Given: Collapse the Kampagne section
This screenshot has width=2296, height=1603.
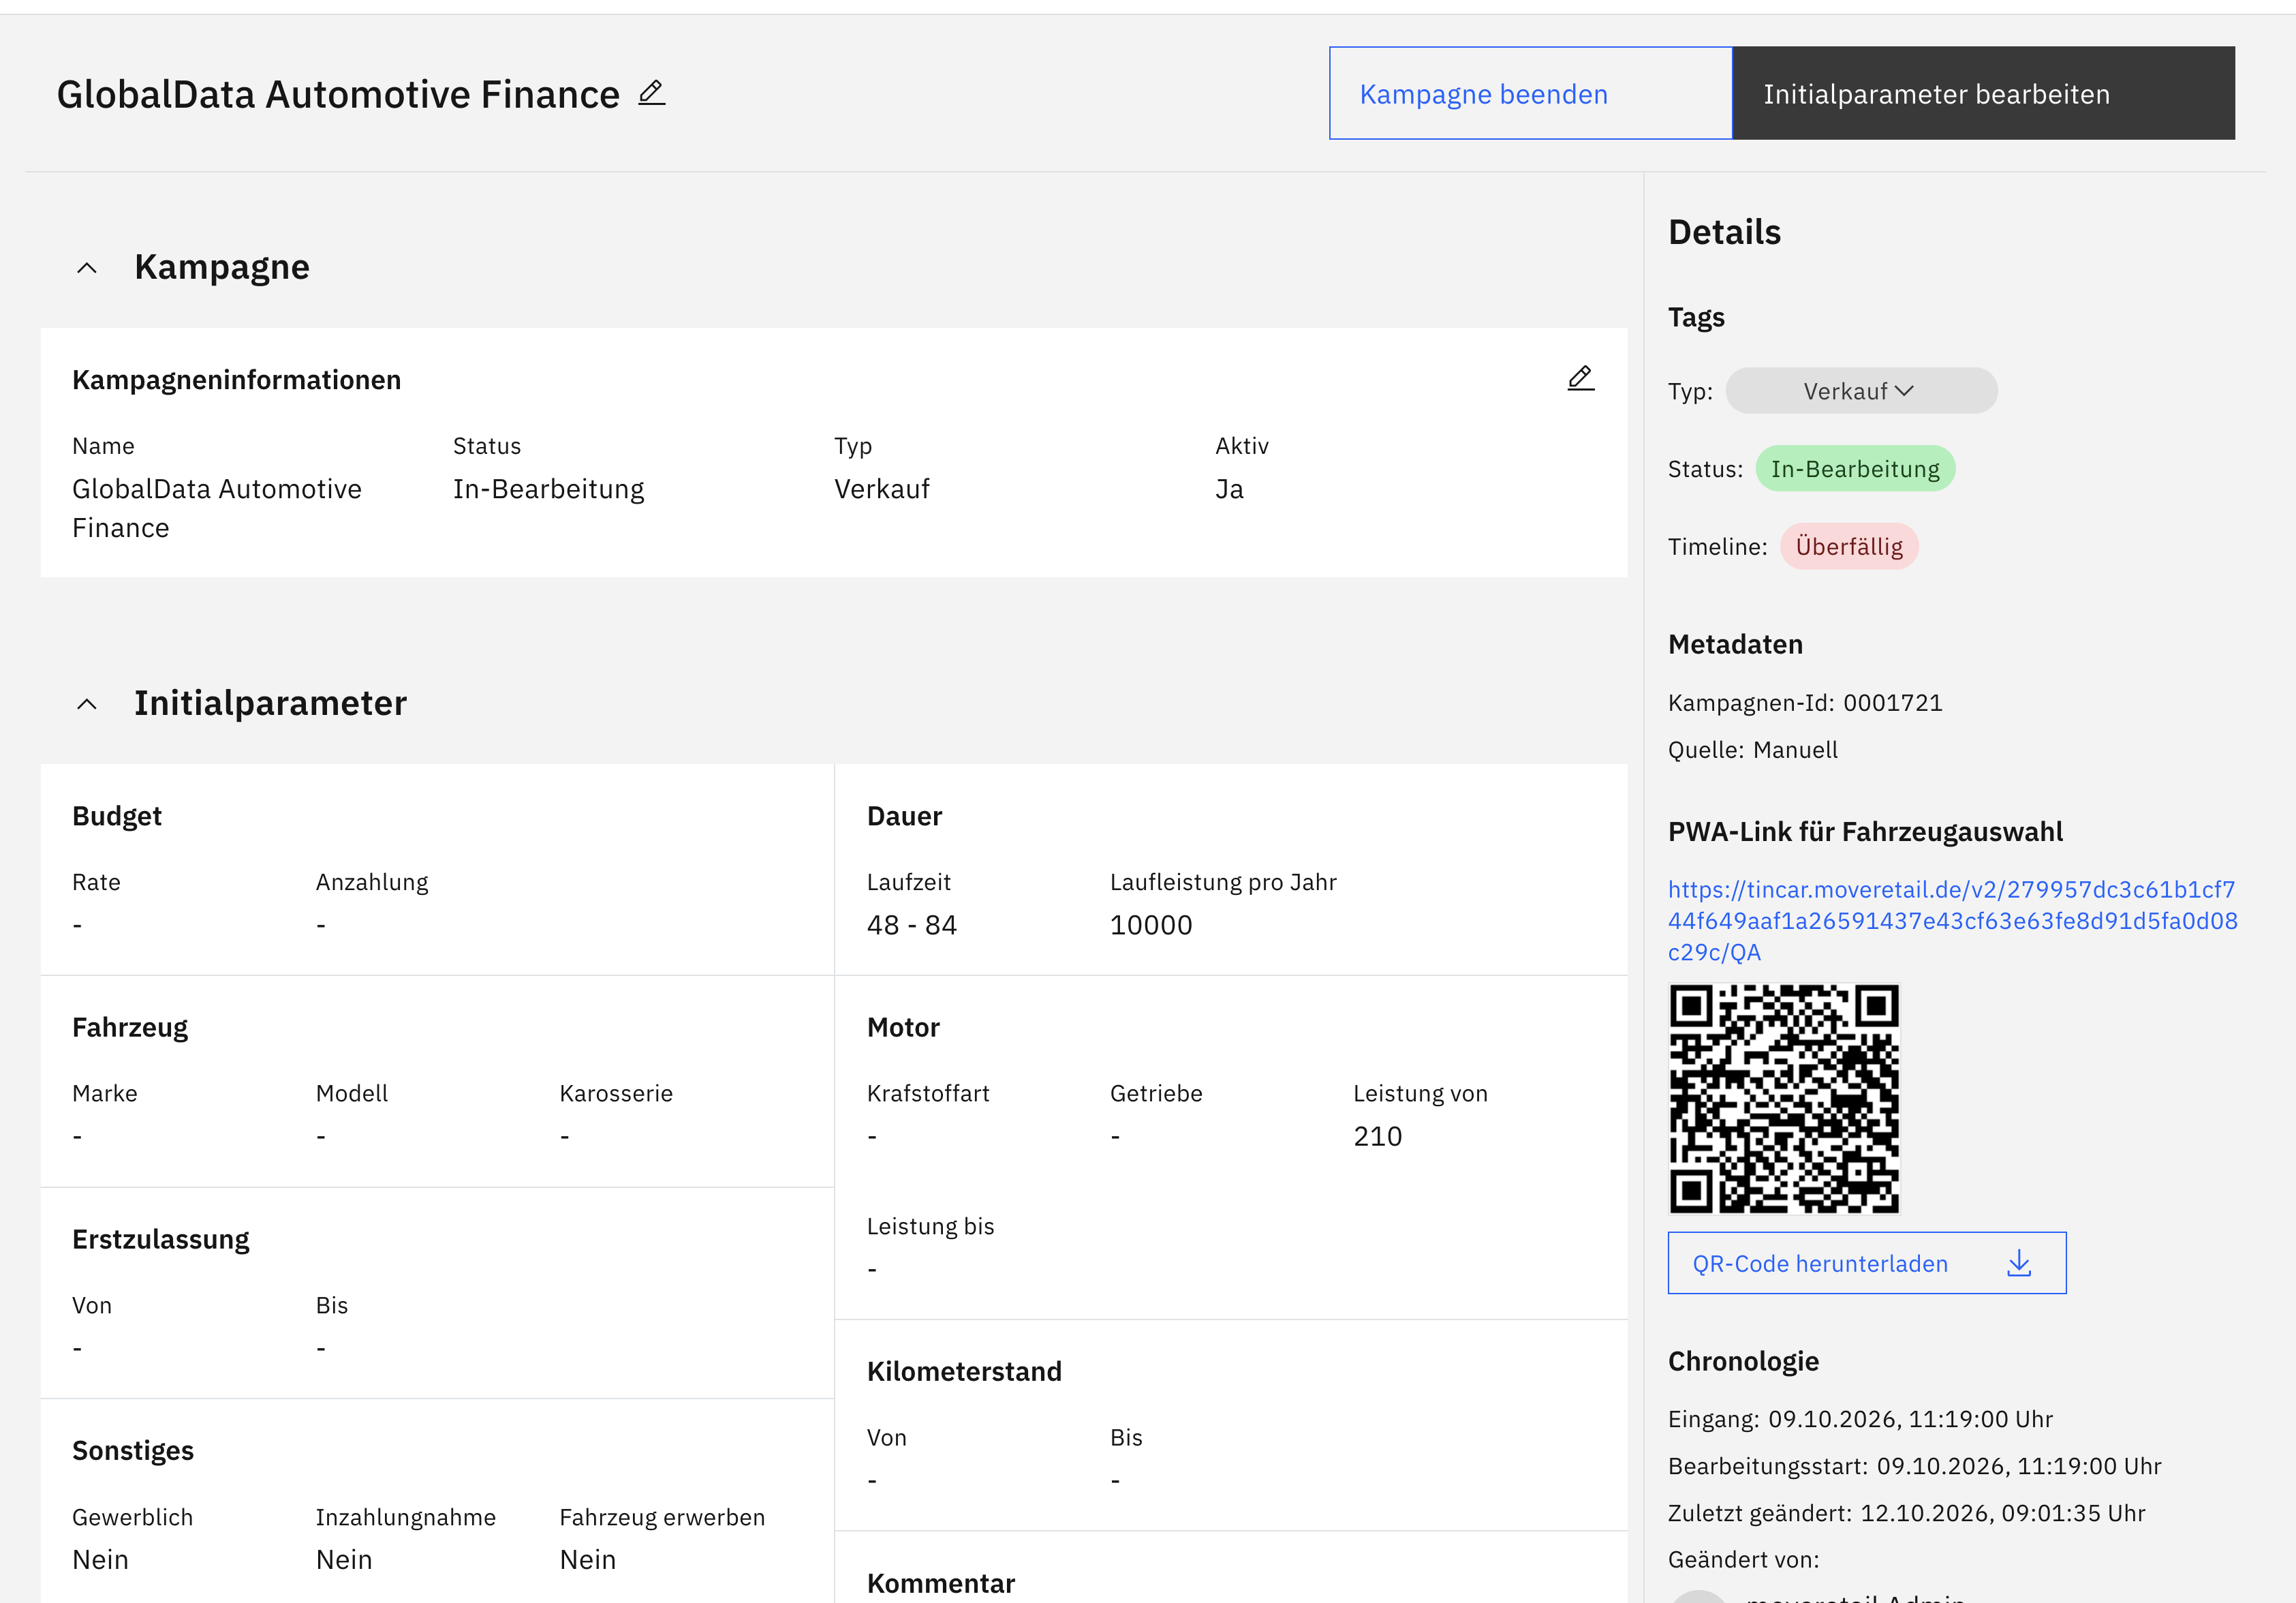Looking at the screenshot, I should coord(87,268).
